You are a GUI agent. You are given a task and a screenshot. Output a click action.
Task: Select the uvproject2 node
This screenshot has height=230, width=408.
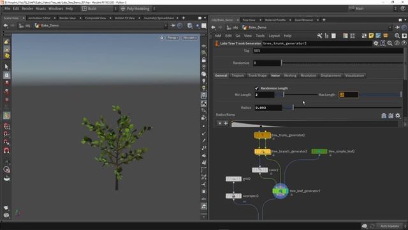(x=233, y=196)
